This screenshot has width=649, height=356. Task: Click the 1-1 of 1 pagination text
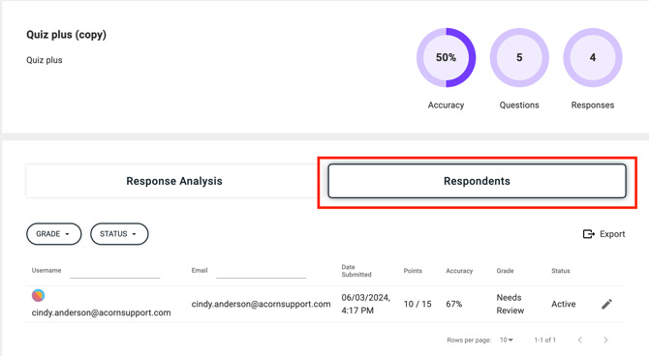[544, 340]
